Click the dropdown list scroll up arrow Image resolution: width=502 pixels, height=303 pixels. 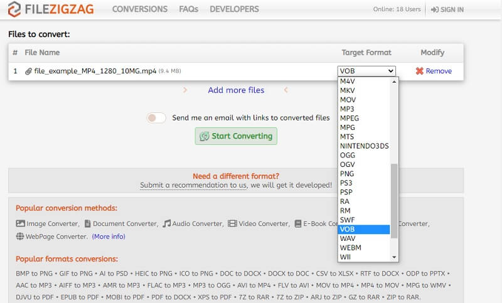point(394,82)
